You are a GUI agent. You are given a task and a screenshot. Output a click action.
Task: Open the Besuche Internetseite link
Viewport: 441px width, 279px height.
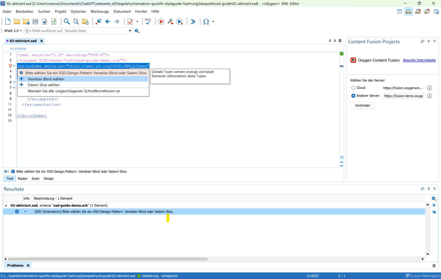point(419,60)
